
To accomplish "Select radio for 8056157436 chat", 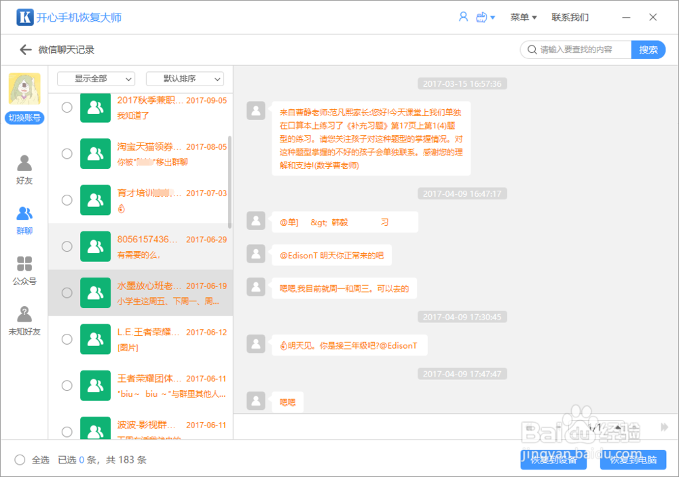I will click(67, 246).
